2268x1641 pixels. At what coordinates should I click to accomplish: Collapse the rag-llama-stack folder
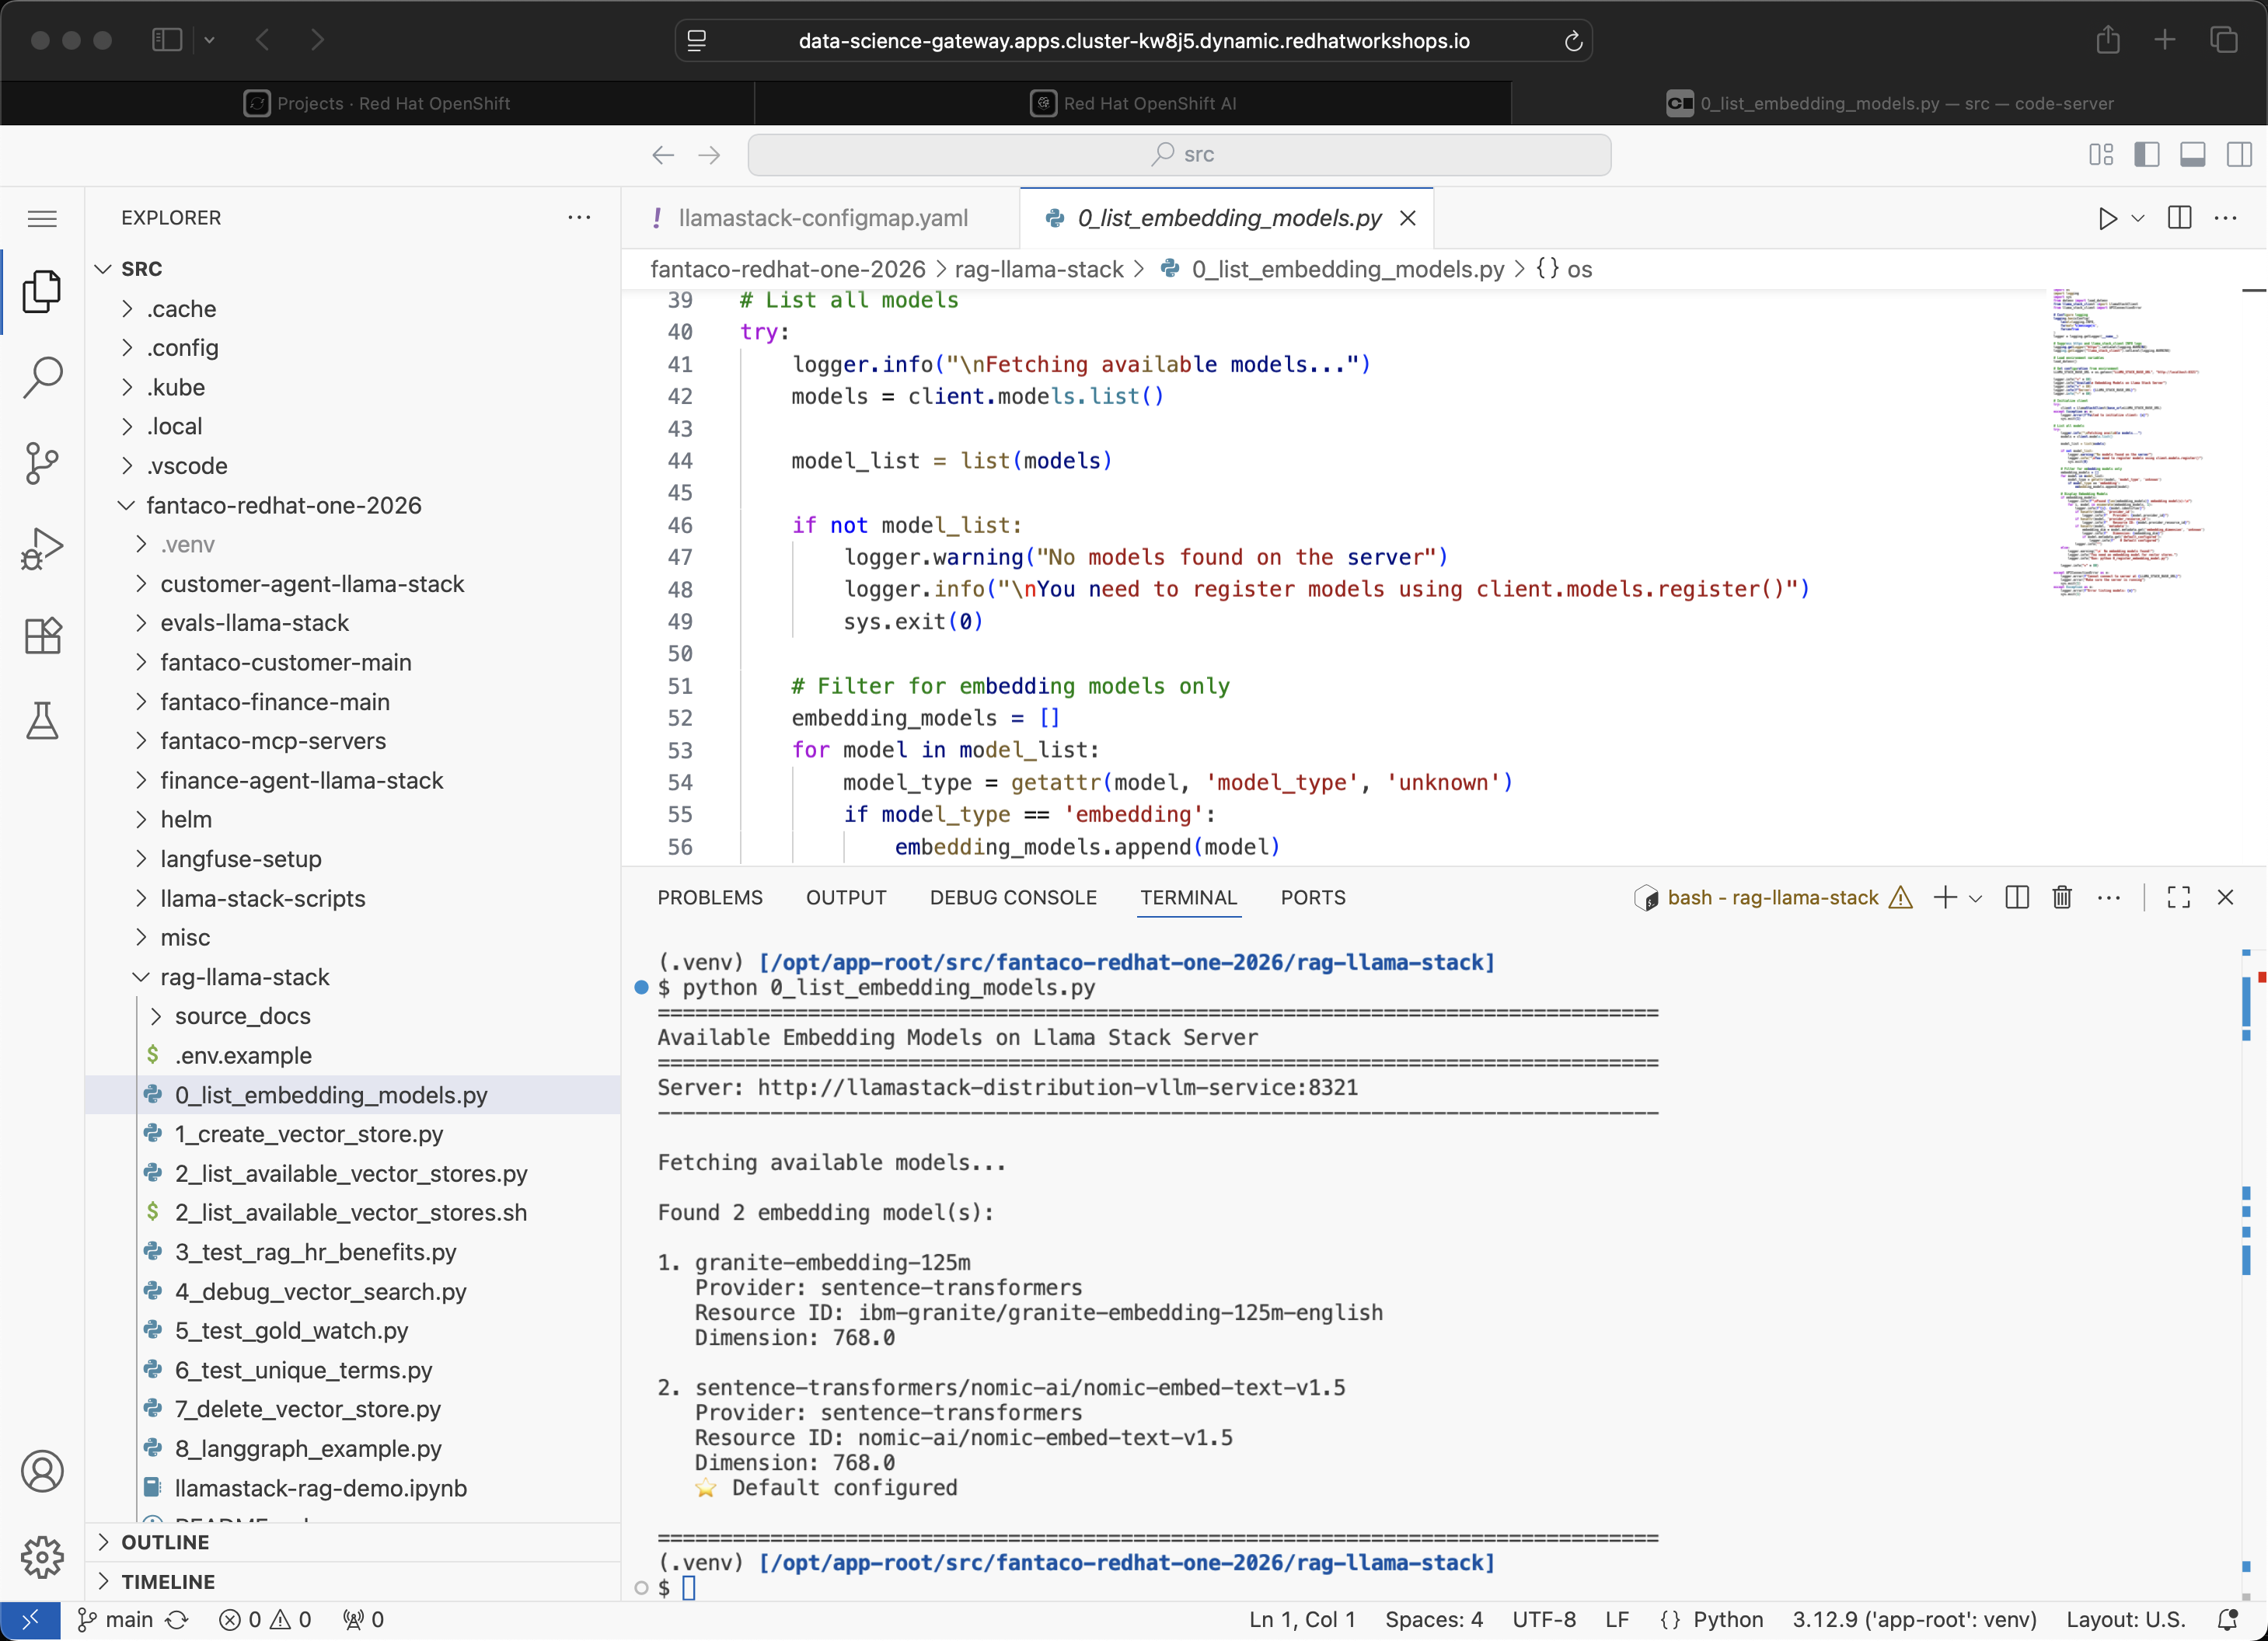[244, 977]
